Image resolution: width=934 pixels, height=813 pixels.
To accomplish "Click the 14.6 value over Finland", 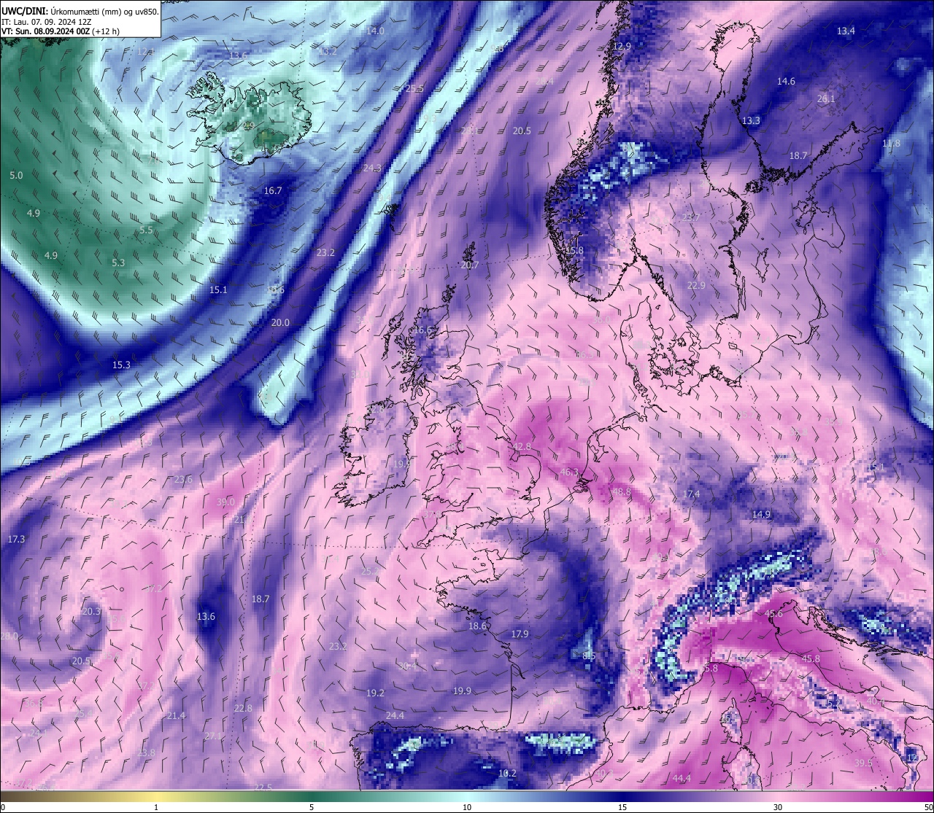I will point(786,82).
